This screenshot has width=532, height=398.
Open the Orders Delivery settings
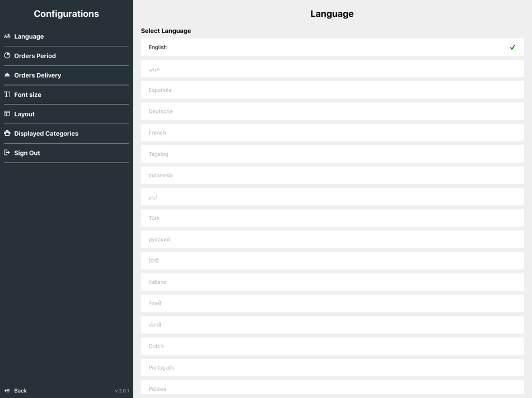point(67,75)
